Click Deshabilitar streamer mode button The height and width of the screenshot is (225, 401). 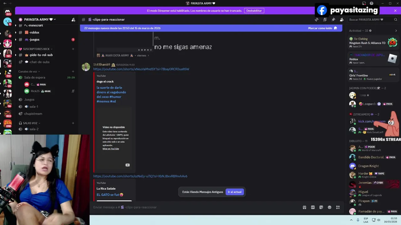pyautogui.click(x=254, y=11)
